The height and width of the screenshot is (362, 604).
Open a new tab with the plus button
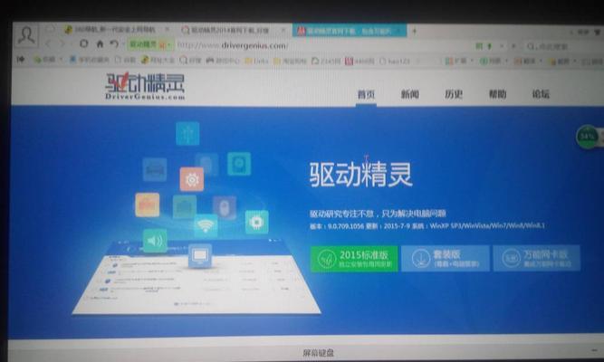[x=415, y=31]
